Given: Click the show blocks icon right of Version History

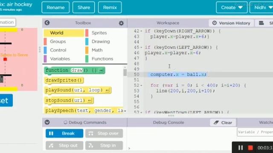Looking at the screenshot, I should (261, 23).
